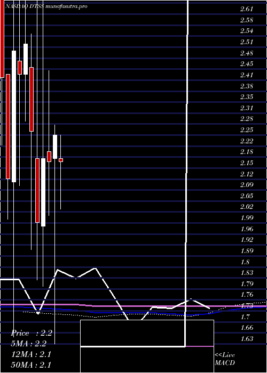Click the 2.38 price axis label

[x=247, y=86]
